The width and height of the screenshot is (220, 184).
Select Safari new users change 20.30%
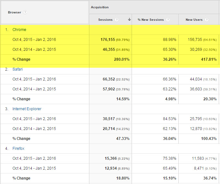click(210, 99)
